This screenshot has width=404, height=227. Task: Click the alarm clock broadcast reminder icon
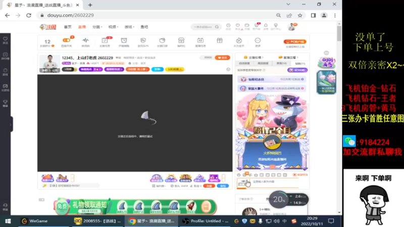click(x=124, y=40)
